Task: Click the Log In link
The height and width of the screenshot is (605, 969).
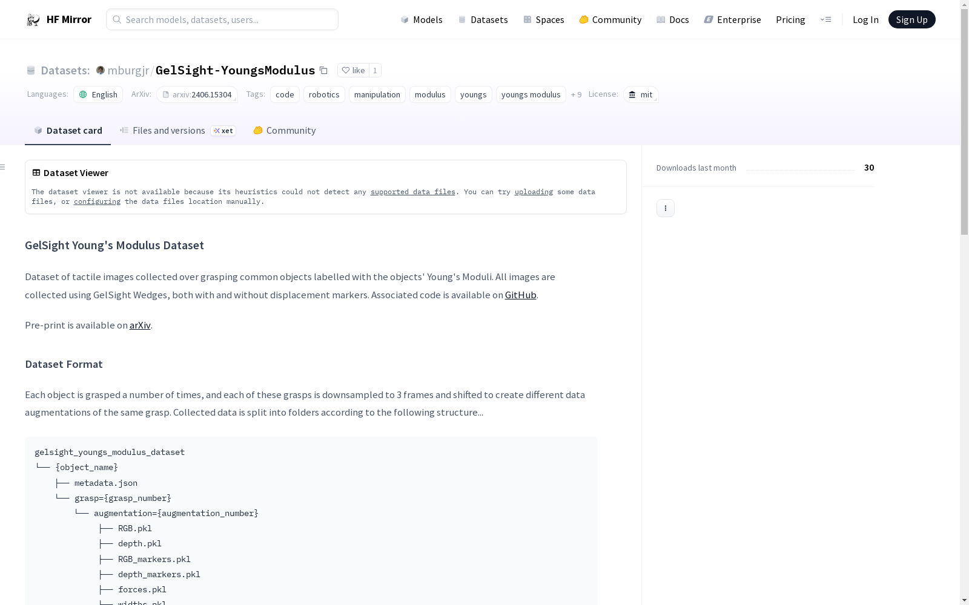Action: 865,19
